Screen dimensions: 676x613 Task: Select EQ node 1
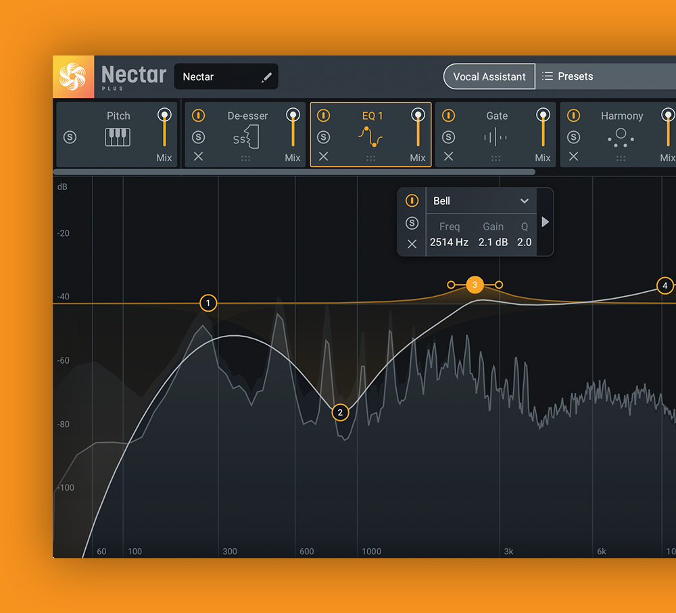[208, 303]
